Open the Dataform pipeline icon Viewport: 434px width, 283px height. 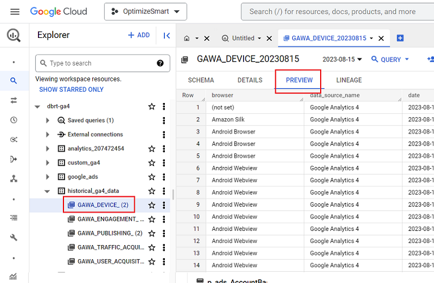pos(14,159)
